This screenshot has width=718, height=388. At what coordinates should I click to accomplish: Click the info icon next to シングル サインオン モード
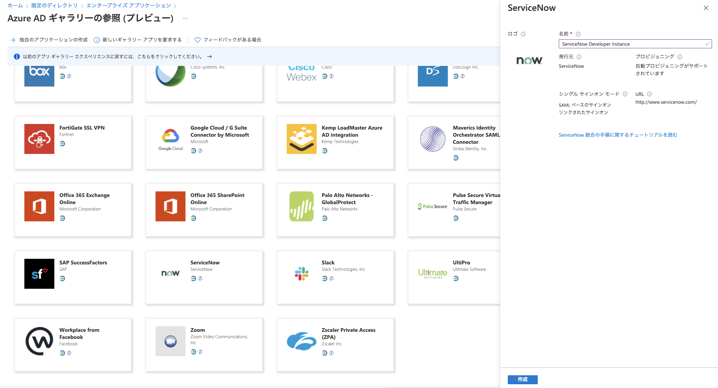[625, 94]
